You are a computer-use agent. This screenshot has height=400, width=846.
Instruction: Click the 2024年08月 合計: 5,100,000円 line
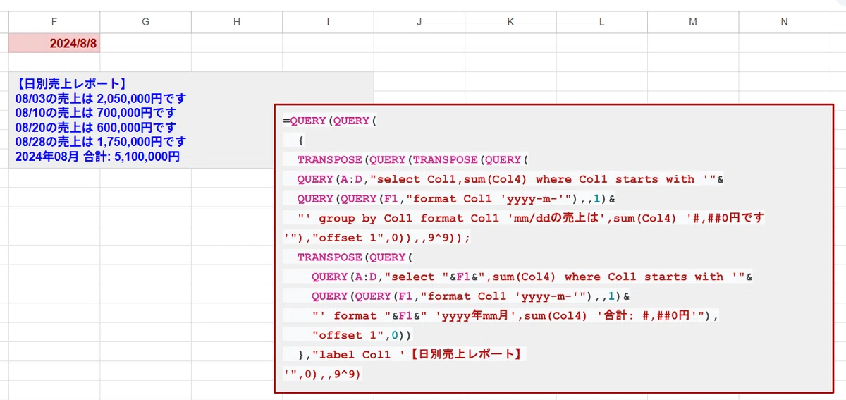coord(97,157)
